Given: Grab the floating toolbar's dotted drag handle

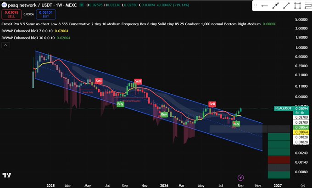Looking at the screenshot, I should [x=256, y=6].
